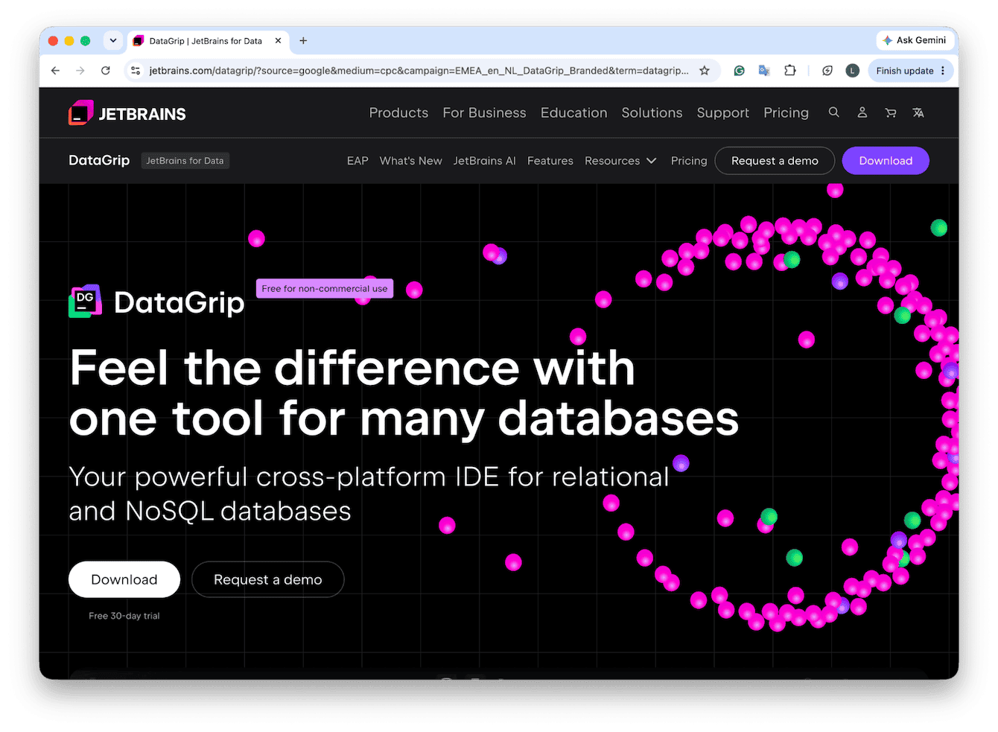998x732 pixels.
Task: Click the JetBrains logo in header
Action: [127, 113]
